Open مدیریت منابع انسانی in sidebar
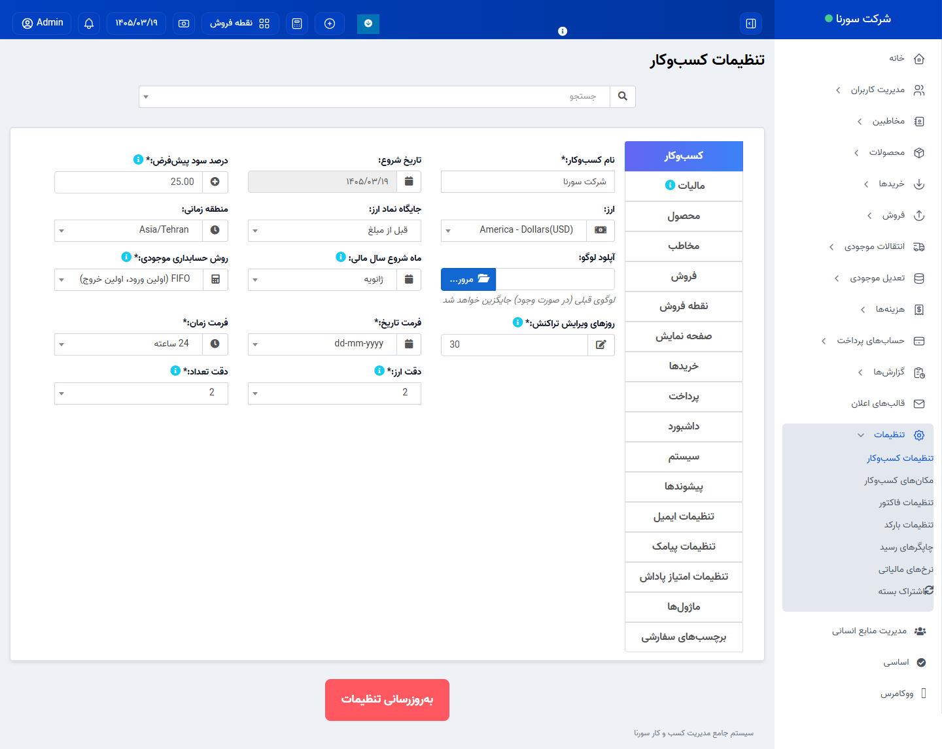This screenshot has width=942, height=749. click(x=879, y=631)
